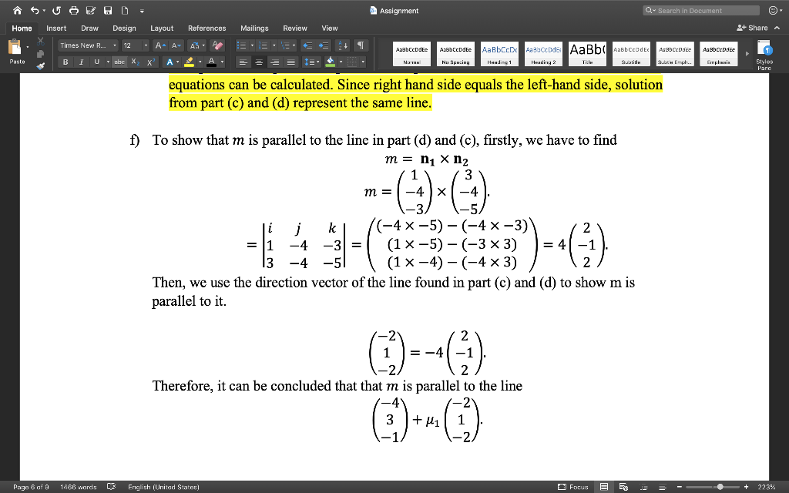Viewport: 789px width, 493px height.
Task: Expand the Paste options arrow
Action: coord(27,47)
